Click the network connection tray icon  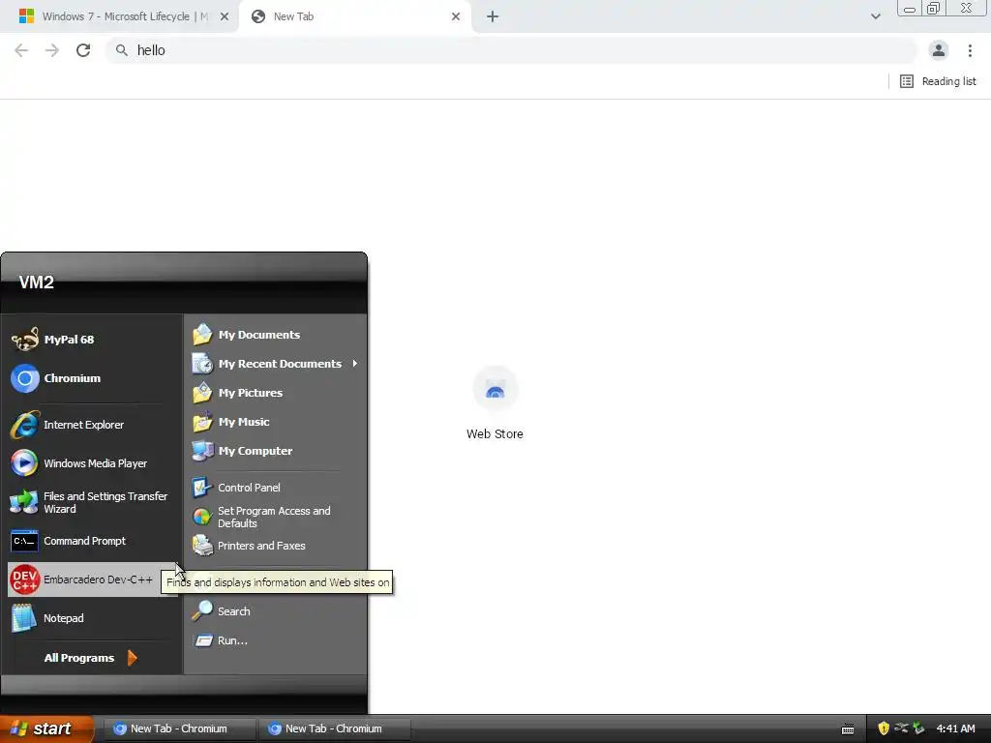coord(901,728)
